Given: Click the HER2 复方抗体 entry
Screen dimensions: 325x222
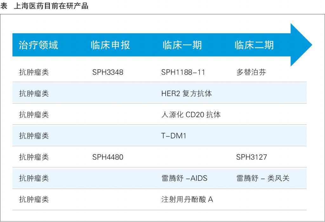Looking at the screenshot, I should (187, 93).
